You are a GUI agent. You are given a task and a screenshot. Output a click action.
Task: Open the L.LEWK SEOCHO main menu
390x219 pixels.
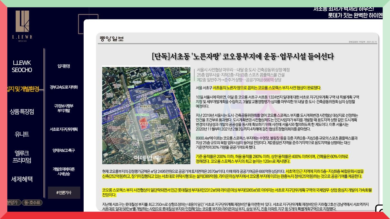[x=22, y=66]
